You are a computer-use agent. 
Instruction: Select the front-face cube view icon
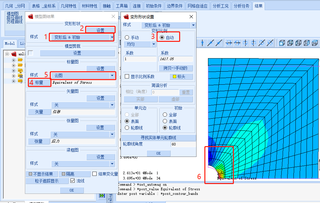point(282,43)
